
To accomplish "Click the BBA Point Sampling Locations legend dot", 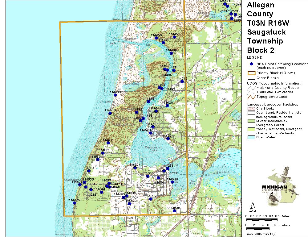I will click(x=251, y=64).
